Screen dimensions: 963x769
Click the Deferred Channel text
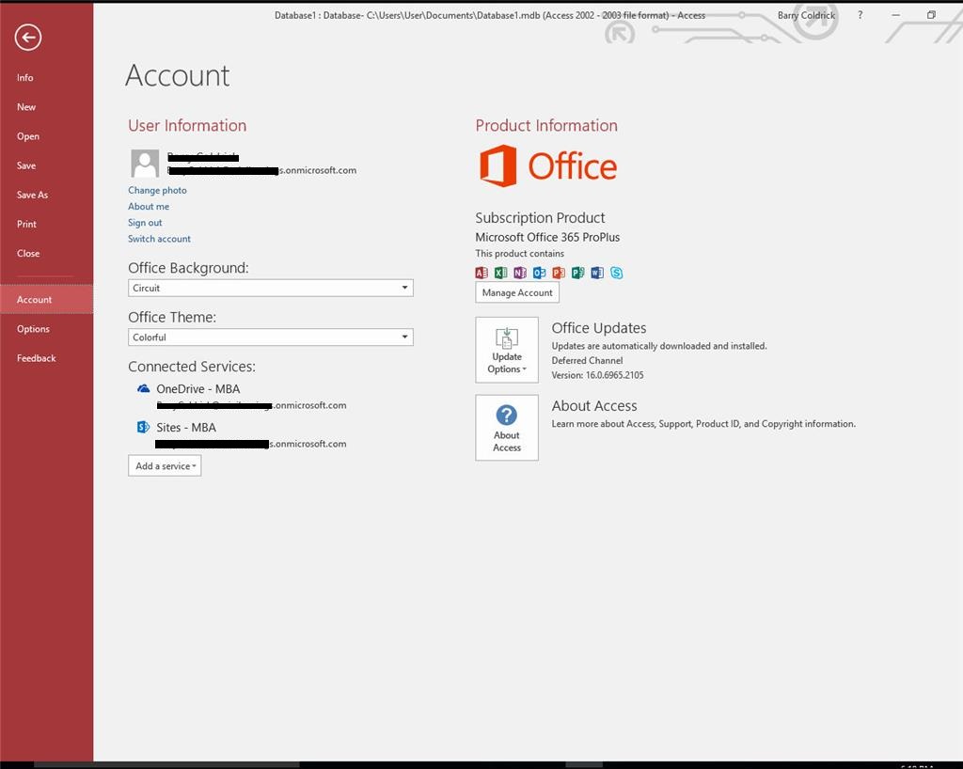(x=587, y=360)
